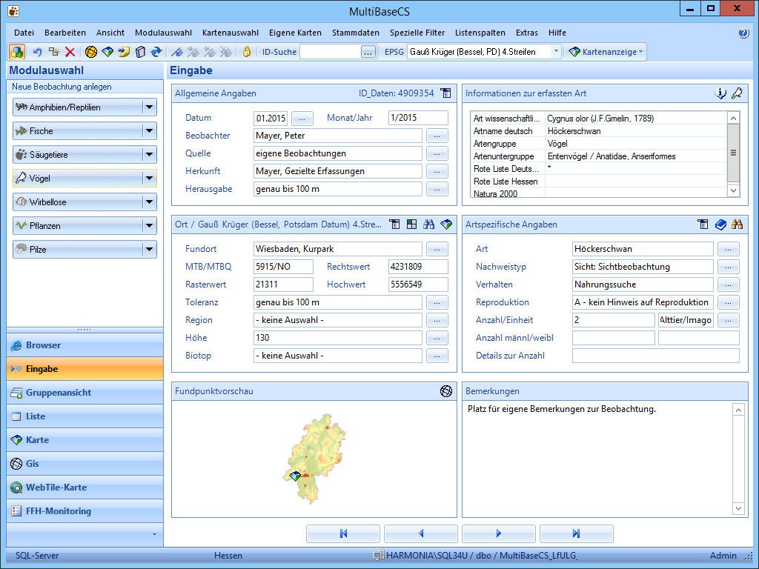Click the browse button next to Nachweistyp
This screenshot has width=759, height=569.
(728, 267)
